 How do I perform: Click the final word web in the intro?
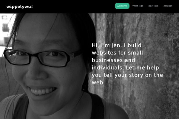[x=98, y=83]
